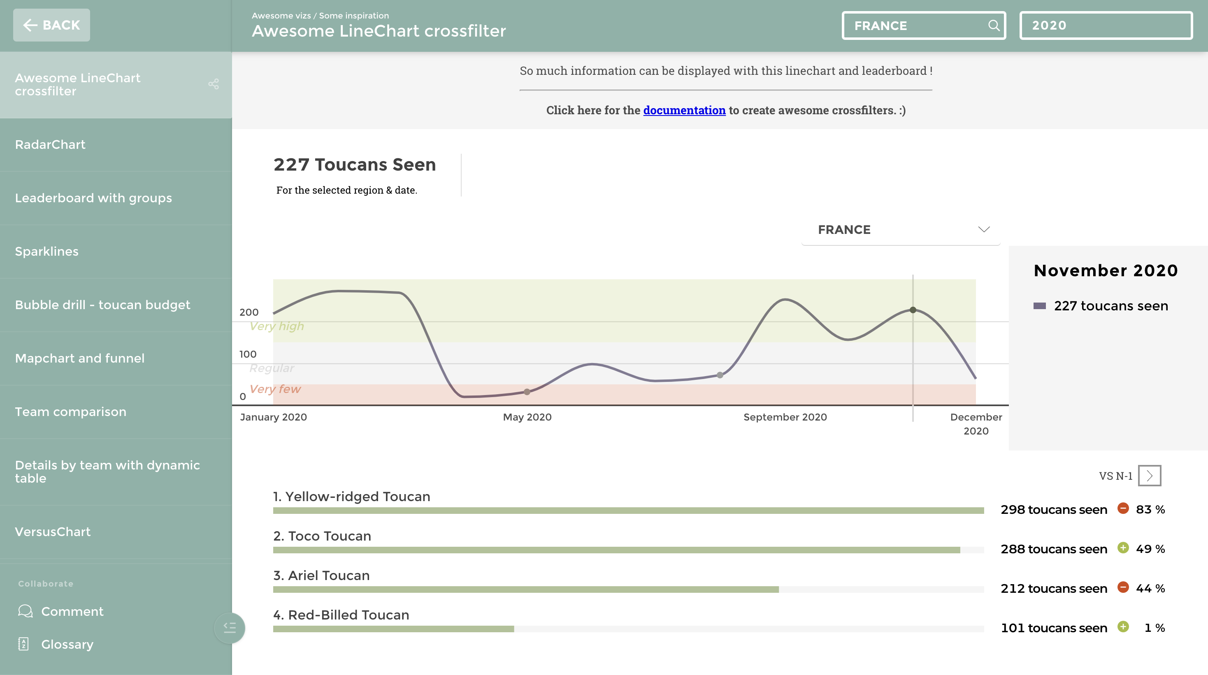Select the Team comparison sidebar entry

71,412
